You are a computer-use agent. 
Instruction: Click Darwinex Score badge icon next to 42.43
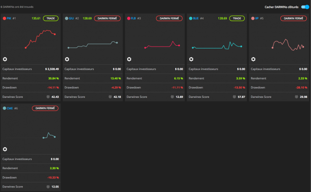pyautogui.click(x=48, y=97)
